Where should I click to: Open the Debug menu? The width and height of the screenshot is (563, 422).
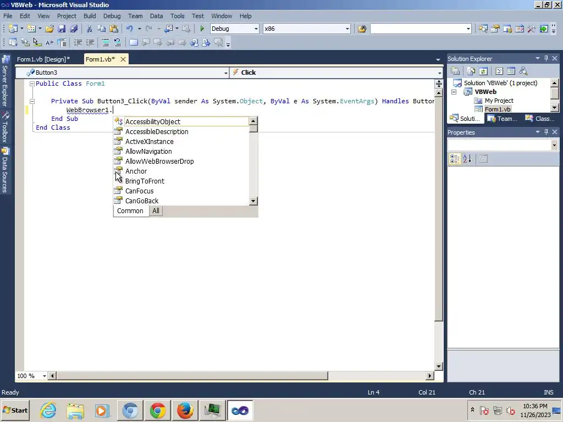pyautogui.click(x=112, y=16)
